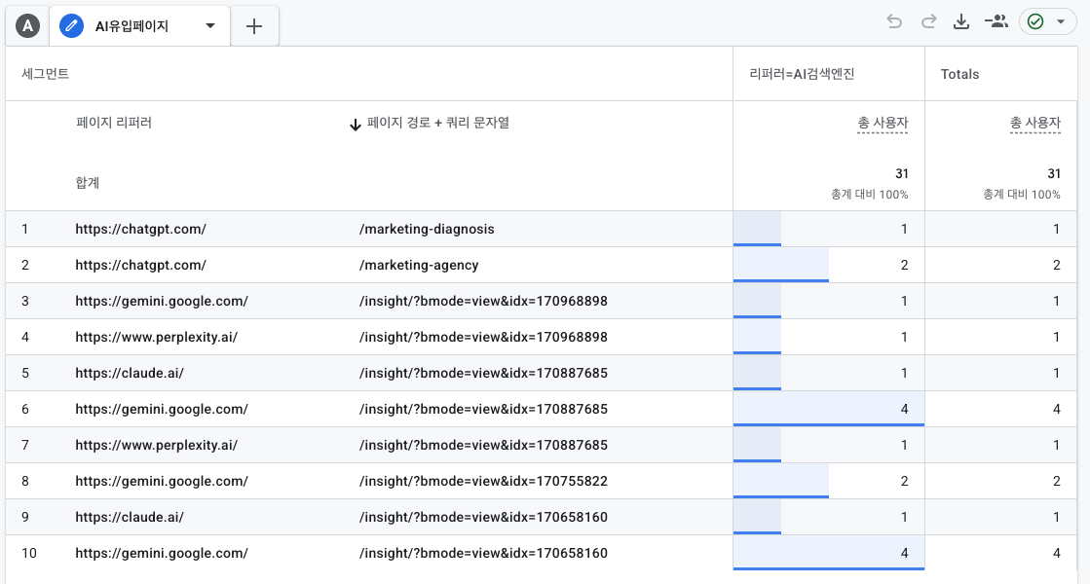Click gemini.google.com referrer in row 3
Viewport: 1090px width, 584px height.
pos(162,302)
